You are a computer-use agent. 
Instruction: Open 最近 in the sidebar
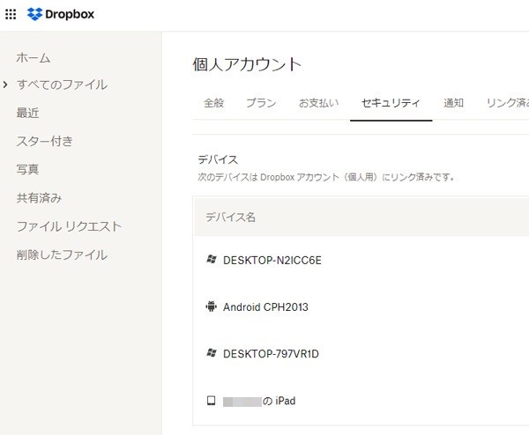coord(27,113)
